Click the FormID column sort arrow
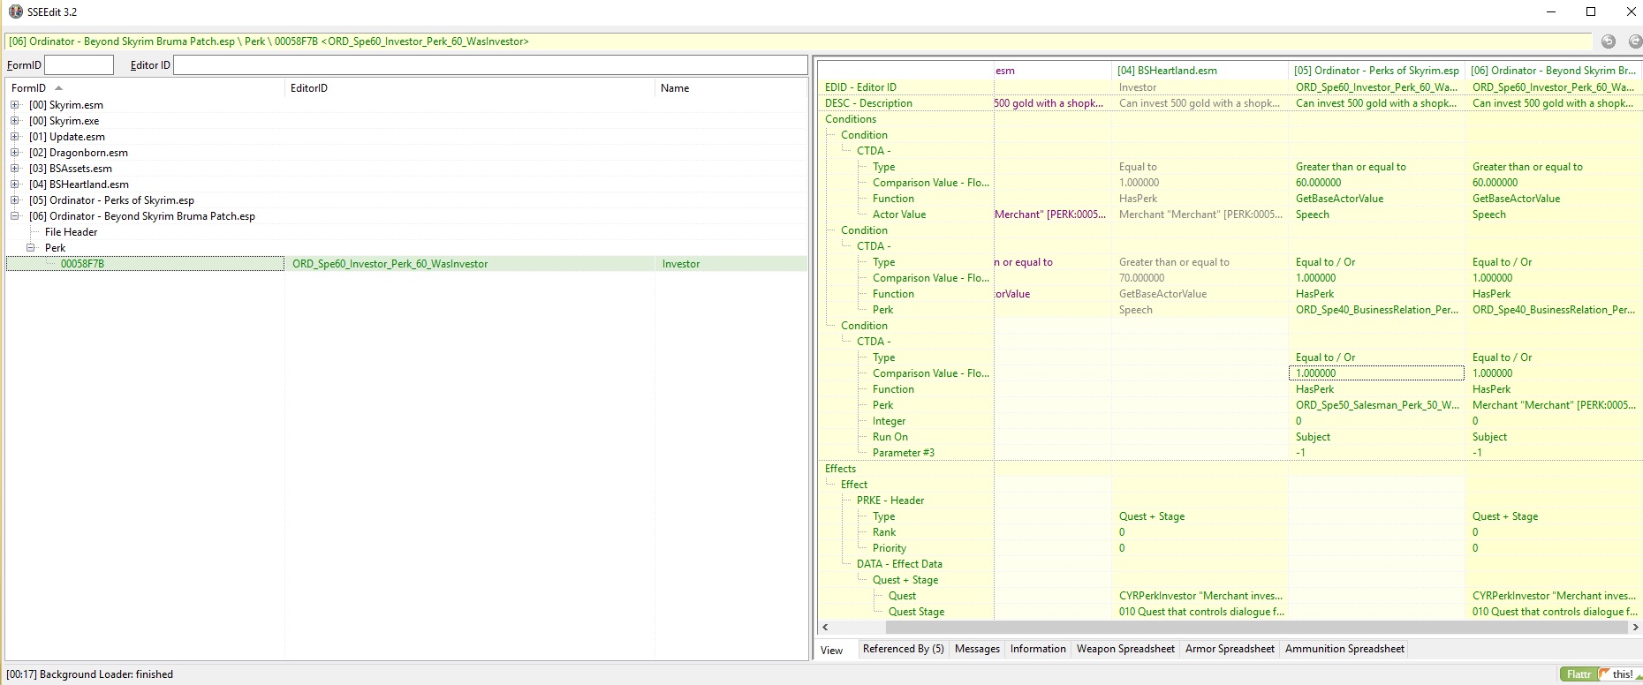1643x685 pixels. click(59, 88)
